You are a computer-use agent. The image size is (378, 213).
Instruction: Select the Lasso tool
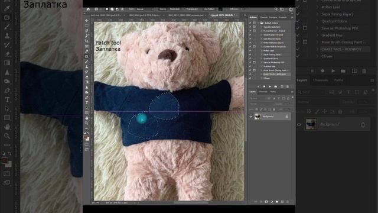pos(87,31)
